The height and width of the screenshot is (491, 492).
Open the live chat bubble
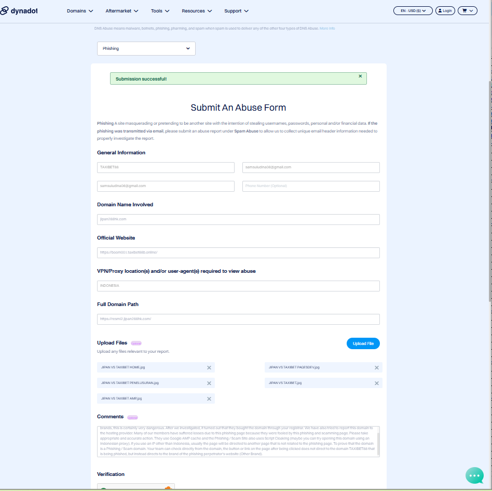[474, 475]
